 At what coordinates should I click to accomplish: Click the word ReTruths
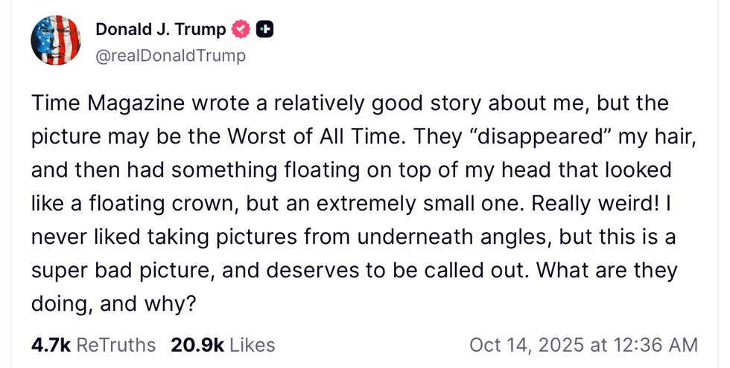pyautogui.click(x=116, y=345)
